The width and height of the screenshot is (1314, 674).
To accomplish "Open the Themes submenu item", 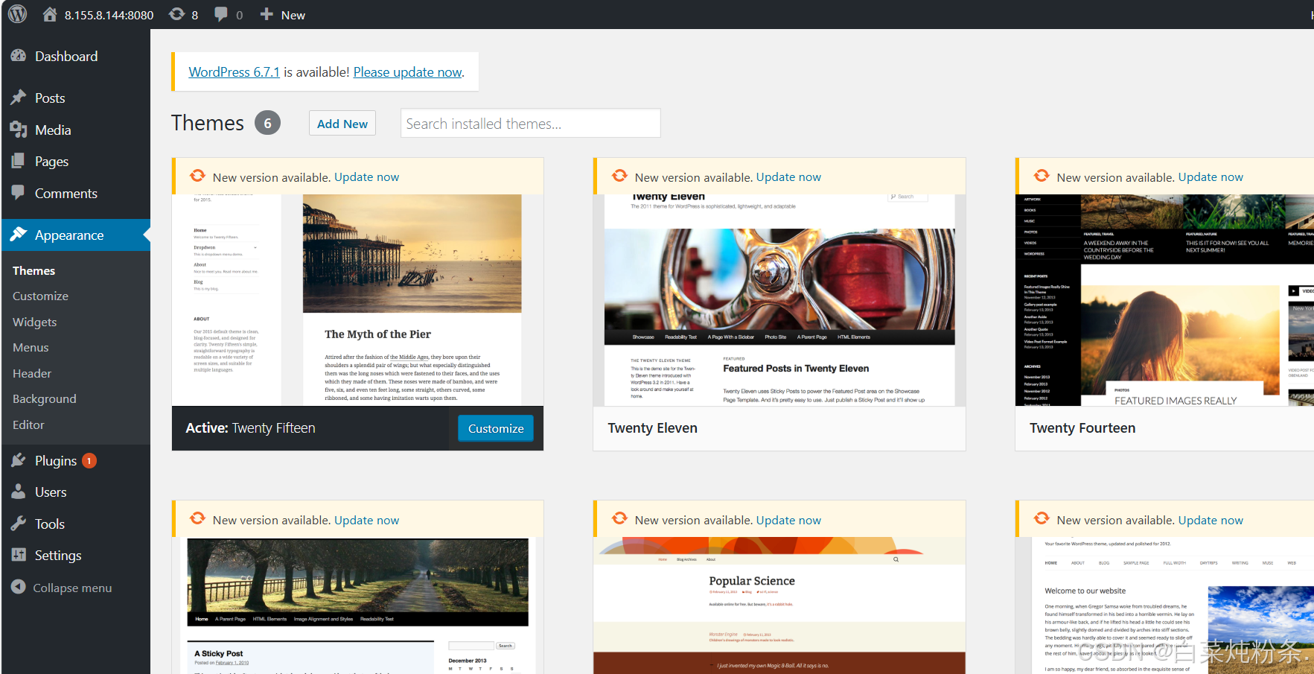I will tap(34, 270).
